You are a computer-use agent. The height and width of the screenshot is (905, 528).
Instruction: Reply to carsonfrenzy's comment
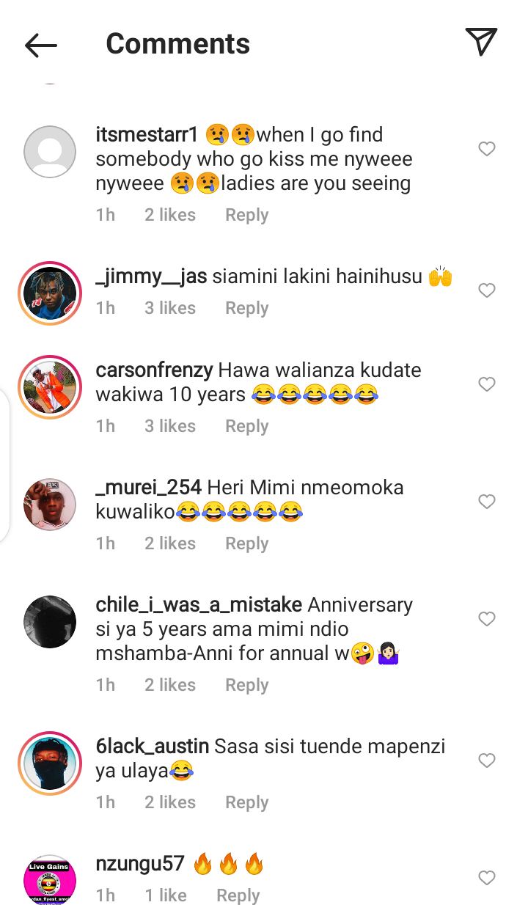coord(247,426)
